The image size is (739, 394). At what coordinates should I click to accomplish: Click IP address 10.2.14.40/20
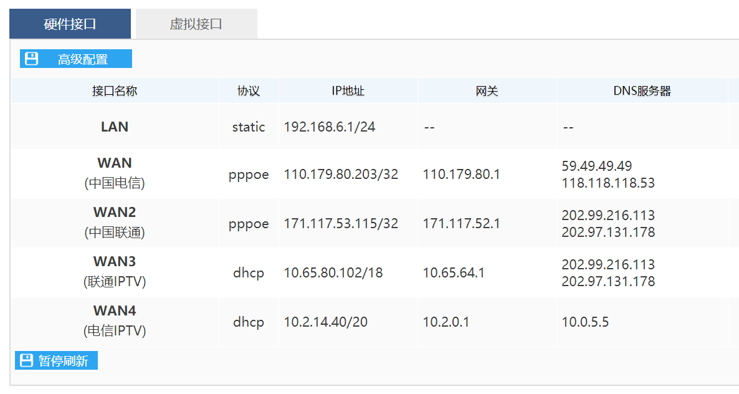click(x=326, y=322)
